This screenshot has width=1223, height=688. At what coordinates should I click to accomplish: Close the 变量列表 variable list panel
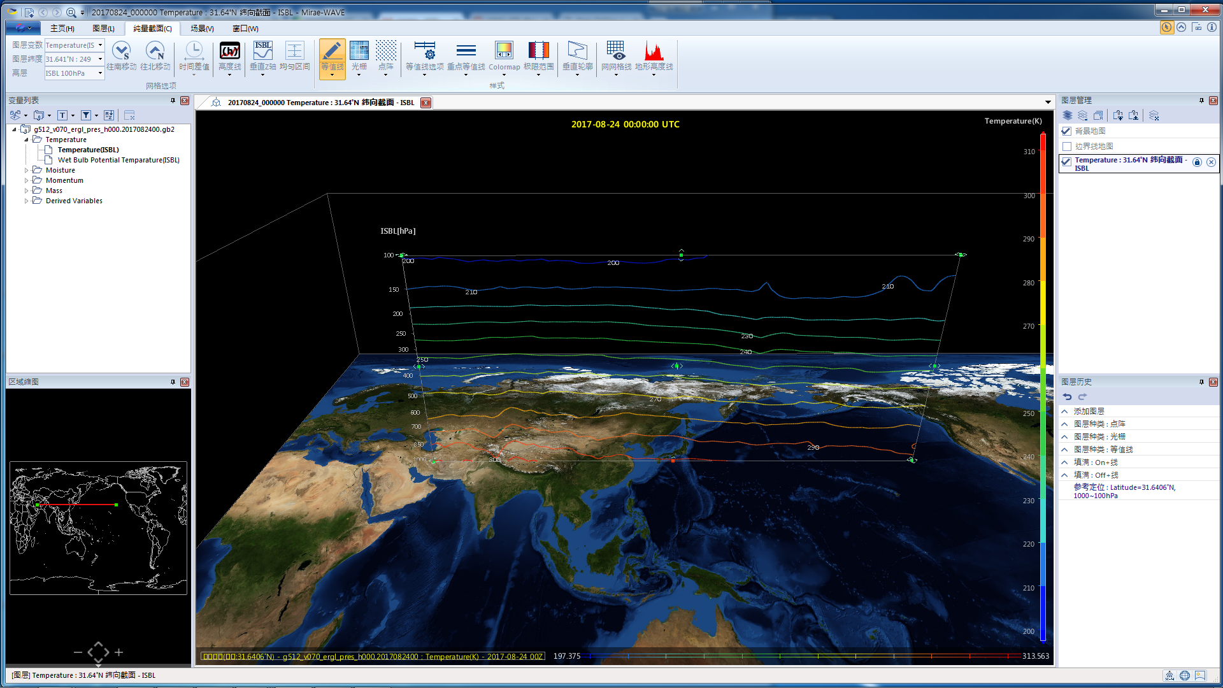point(185,101)
